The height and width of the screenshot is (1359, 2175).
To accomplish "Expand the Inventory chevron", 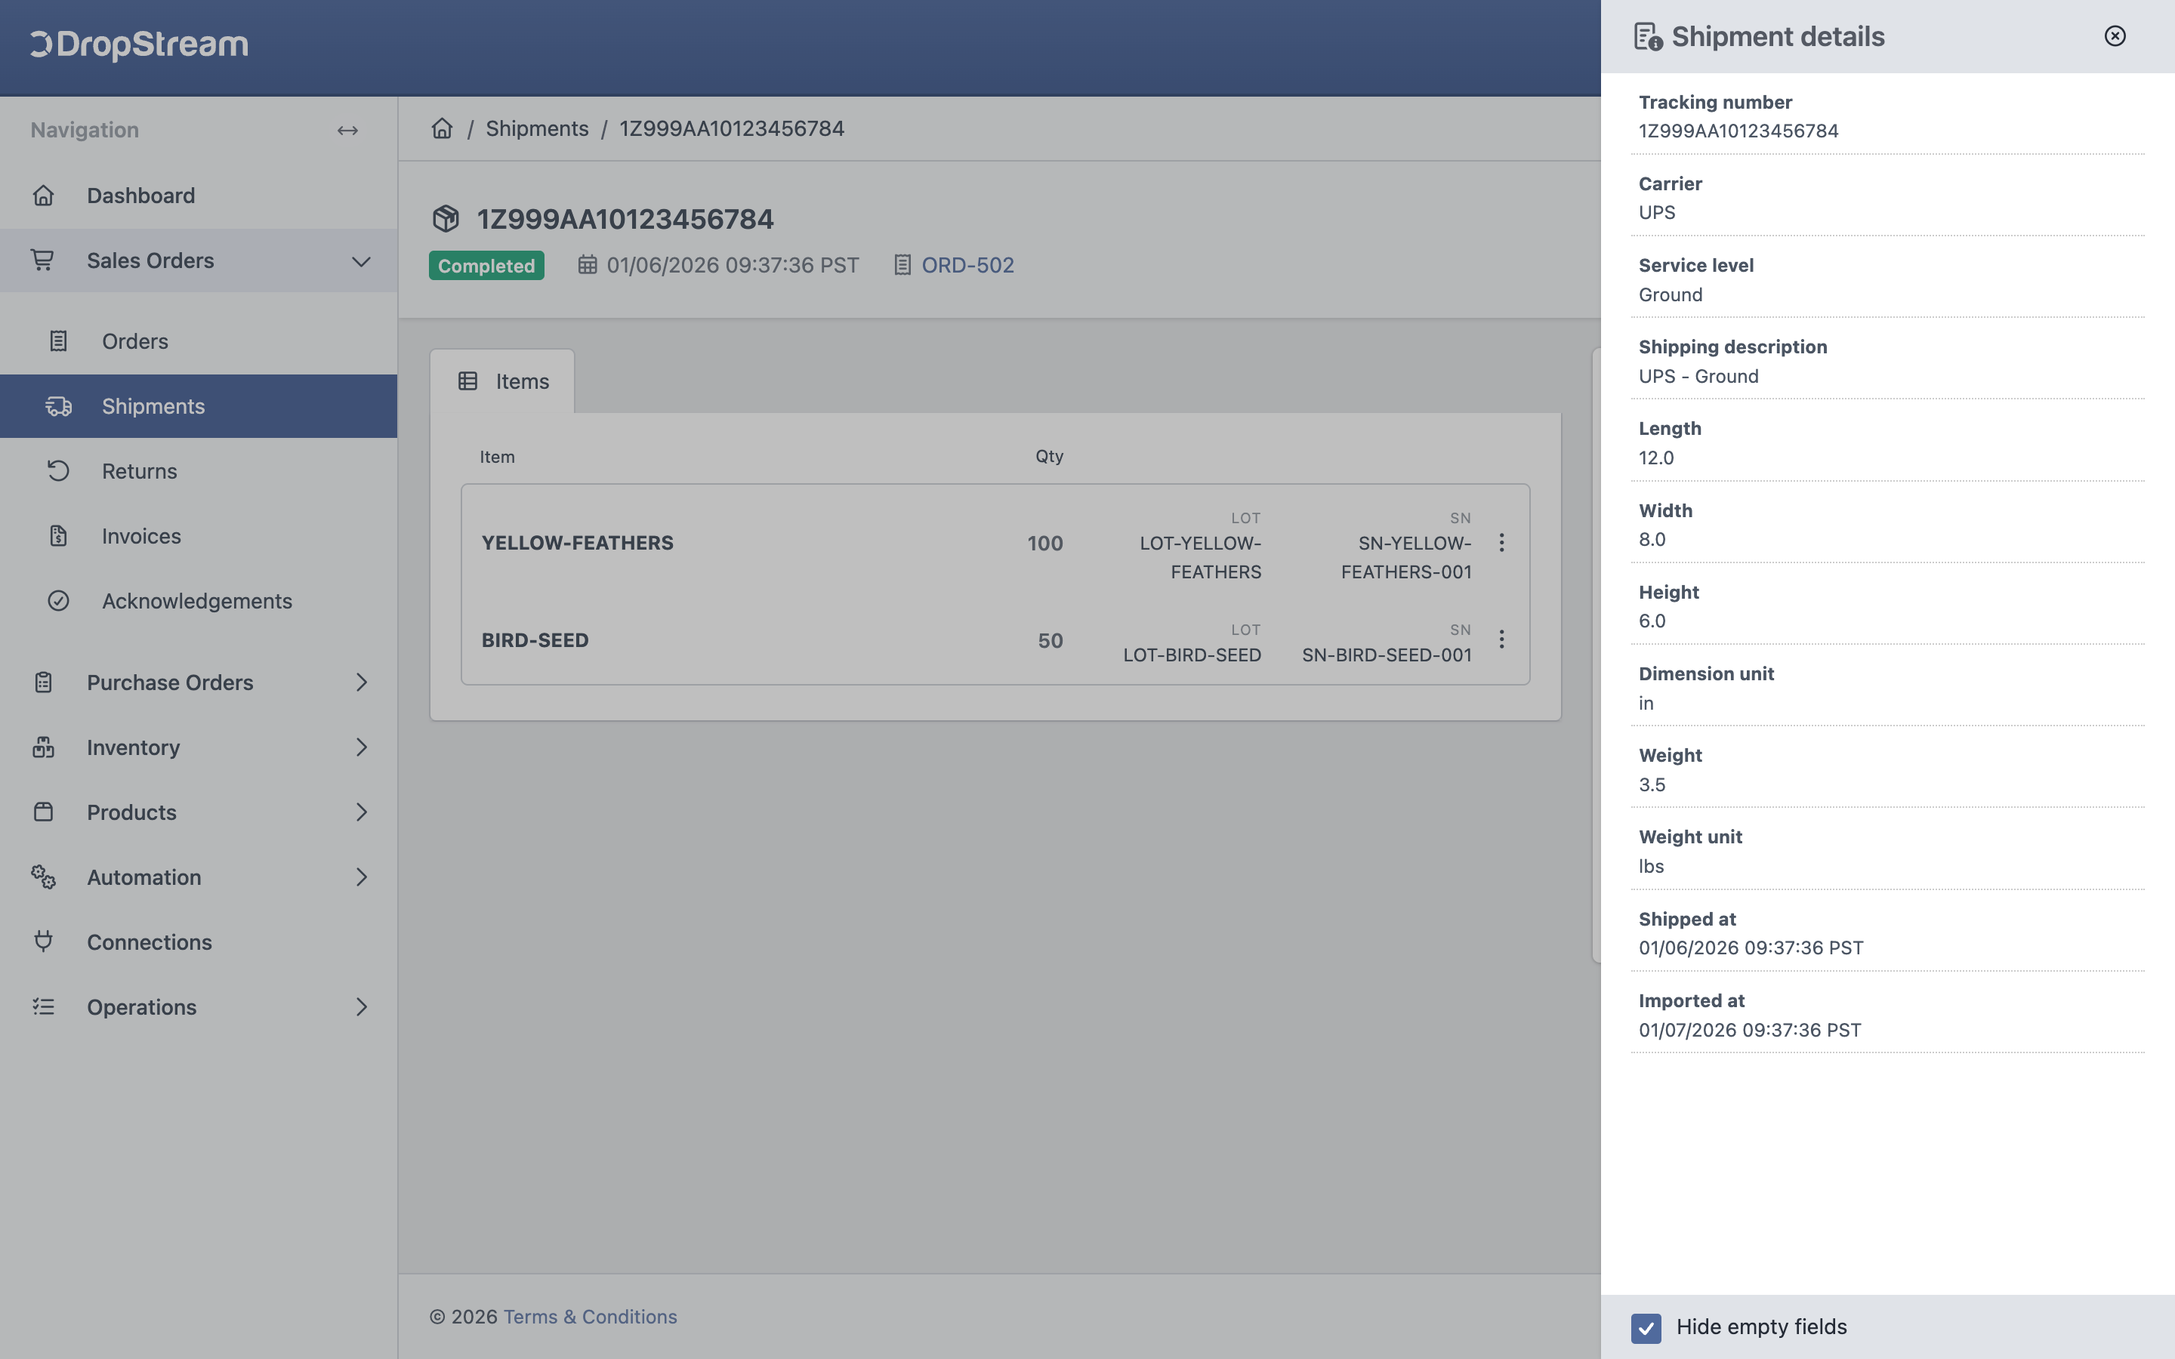I will [x=361, y=747].
